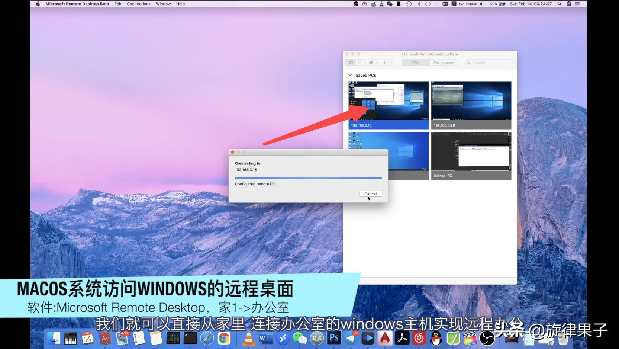Click the volume icon in menu bar
Image resolution: width=619 pixels, height=349 pixels.
click(481, 4)
